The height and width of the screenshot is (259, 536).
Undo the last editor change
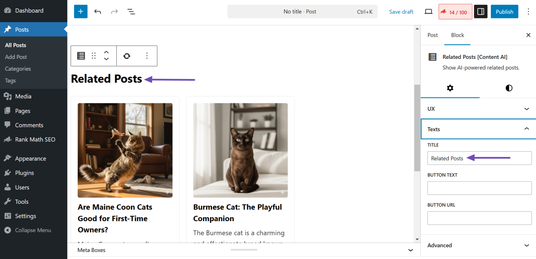pos(98,12)
